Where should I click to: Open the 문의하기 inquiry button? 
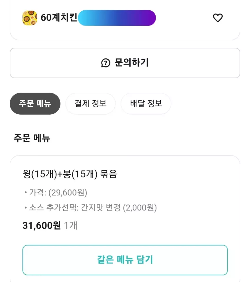pyautogui.click(x=125, y=63)
